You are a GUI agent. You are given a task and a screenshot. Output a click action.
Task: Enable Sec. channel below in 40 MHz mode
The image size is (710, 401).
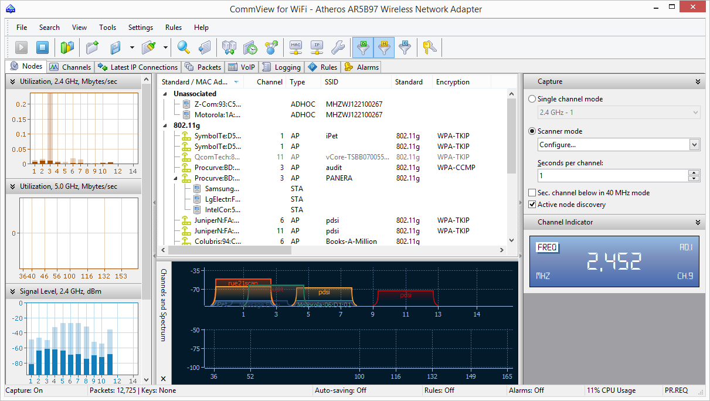click(x=532, y=193)
